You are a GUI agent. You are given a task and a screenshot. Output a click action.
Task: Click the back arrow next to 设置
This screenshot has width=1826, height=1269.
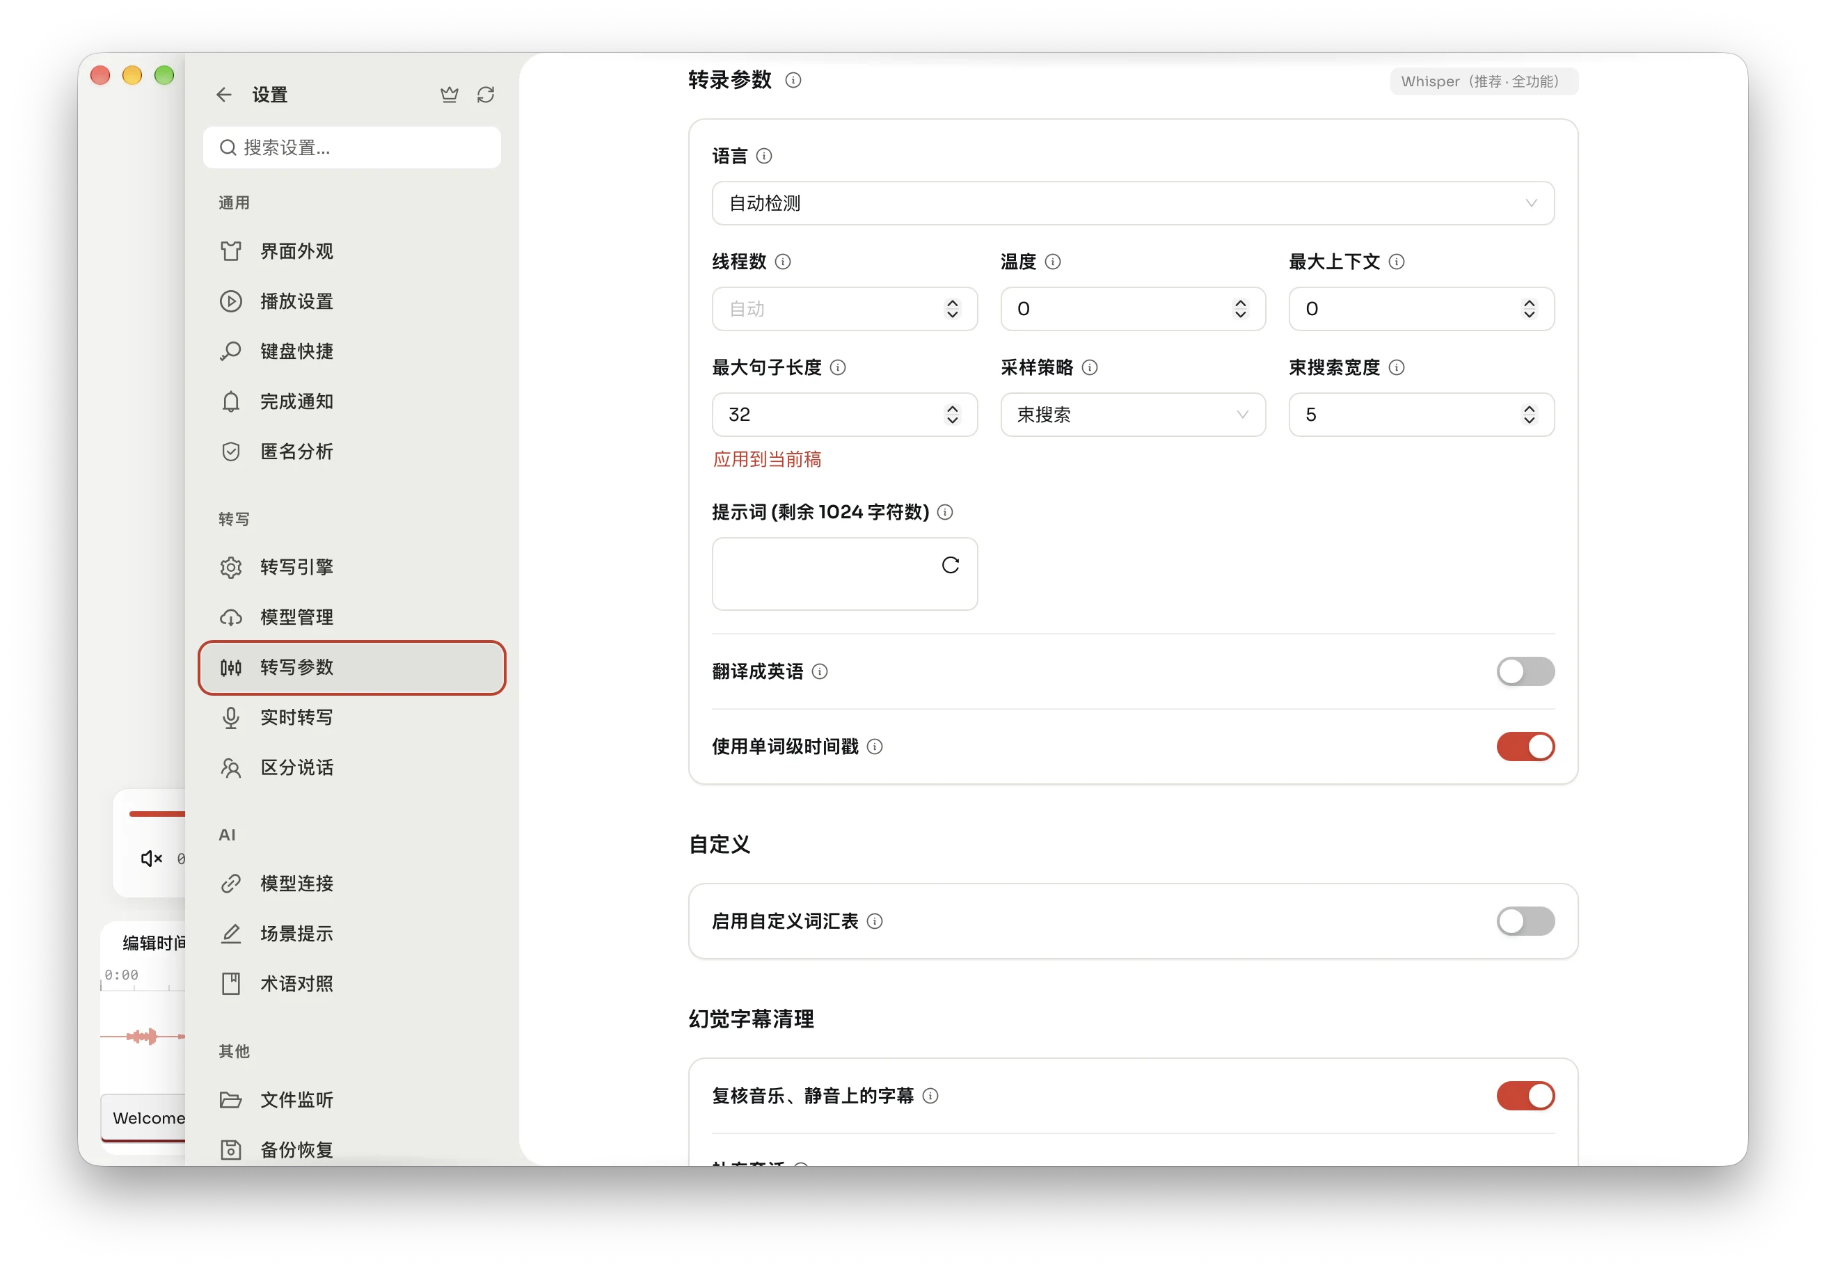point(224,95)
